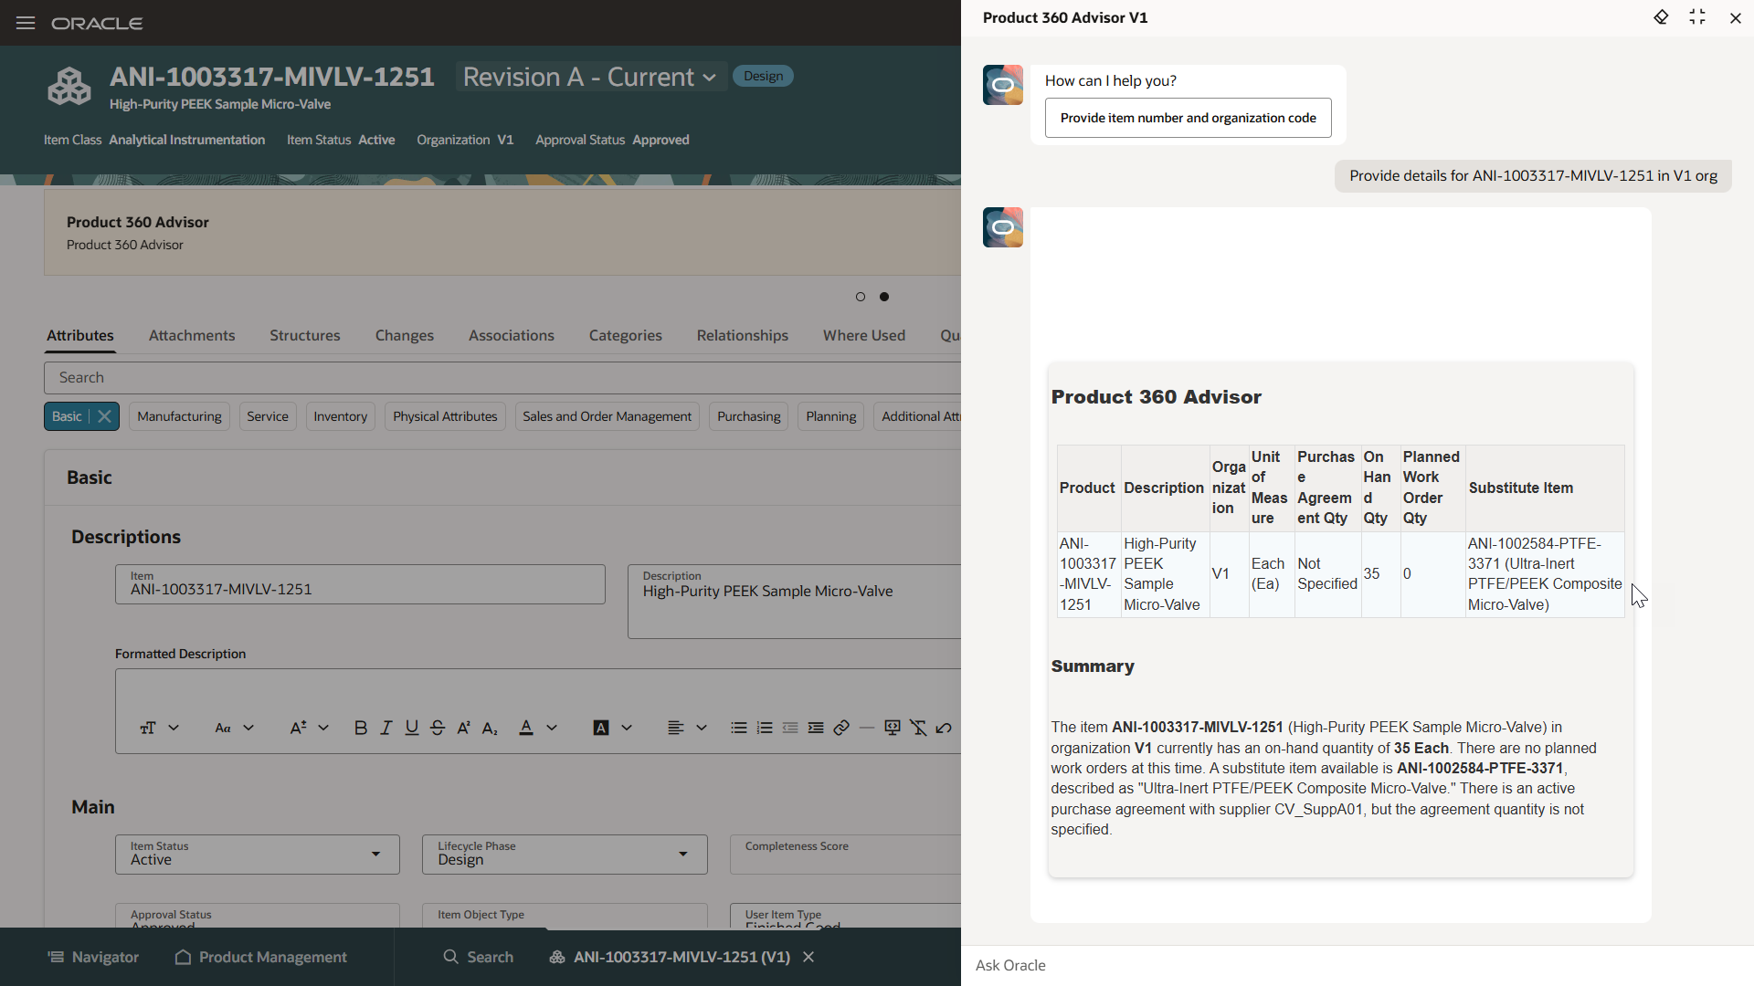The width and height of the screenshot is (1754, 986).
Task: Switch to the Structures tab
Action: (304, 335)
